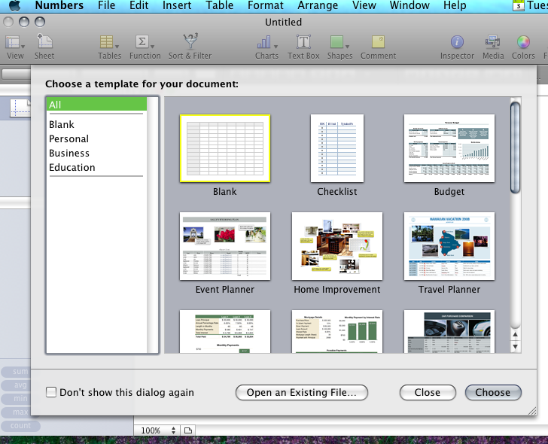Select the Travel Planner template thumbnail
Image resolution: width=548 pixels, height=444 pixels.
coord(449,246)
